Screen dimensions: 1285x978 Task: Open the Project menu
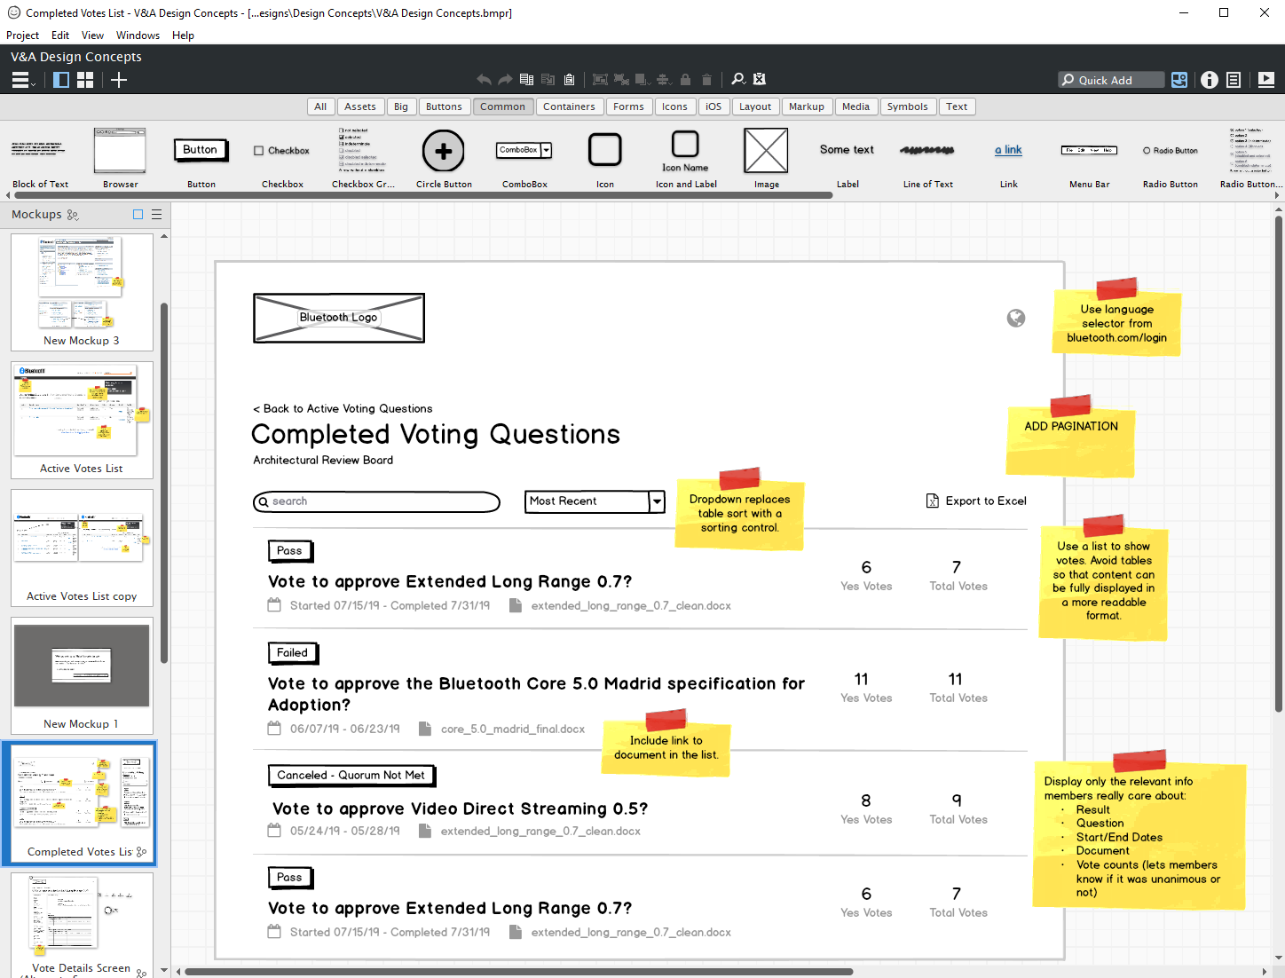22,35
